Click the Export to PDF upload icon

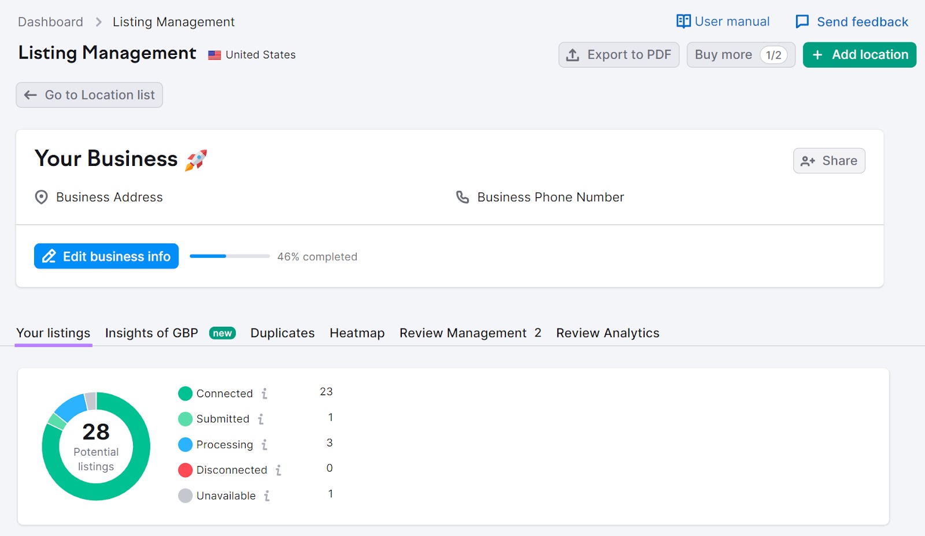[x=573, y=55]
